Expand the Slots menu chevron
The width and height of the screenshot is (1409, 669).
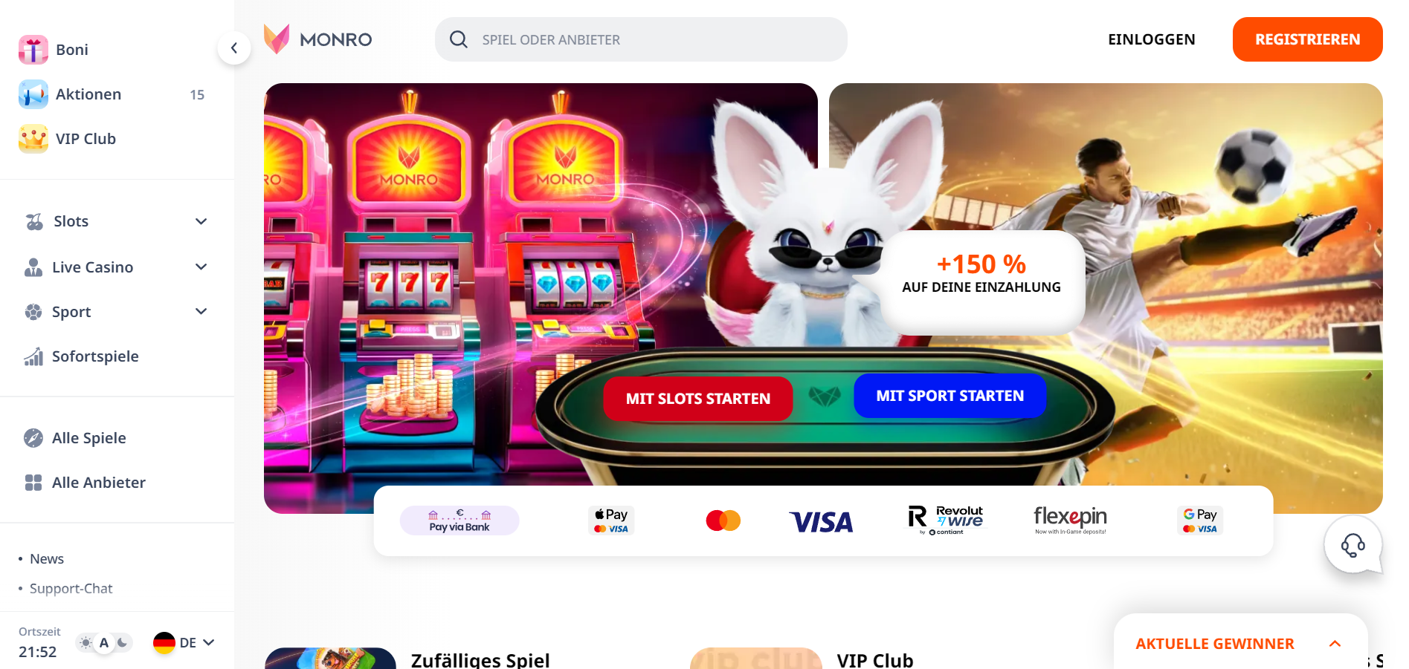click(x=201, y=221)
